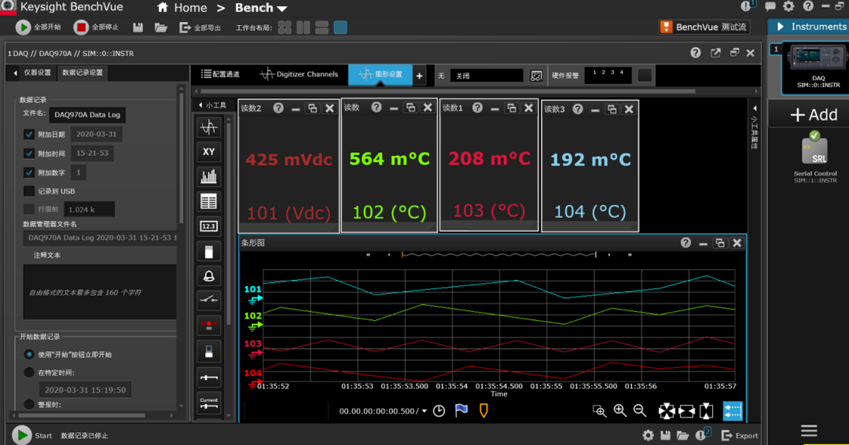Add a data table widget
This screenshot has height=445, width=849.
(208, 201)
